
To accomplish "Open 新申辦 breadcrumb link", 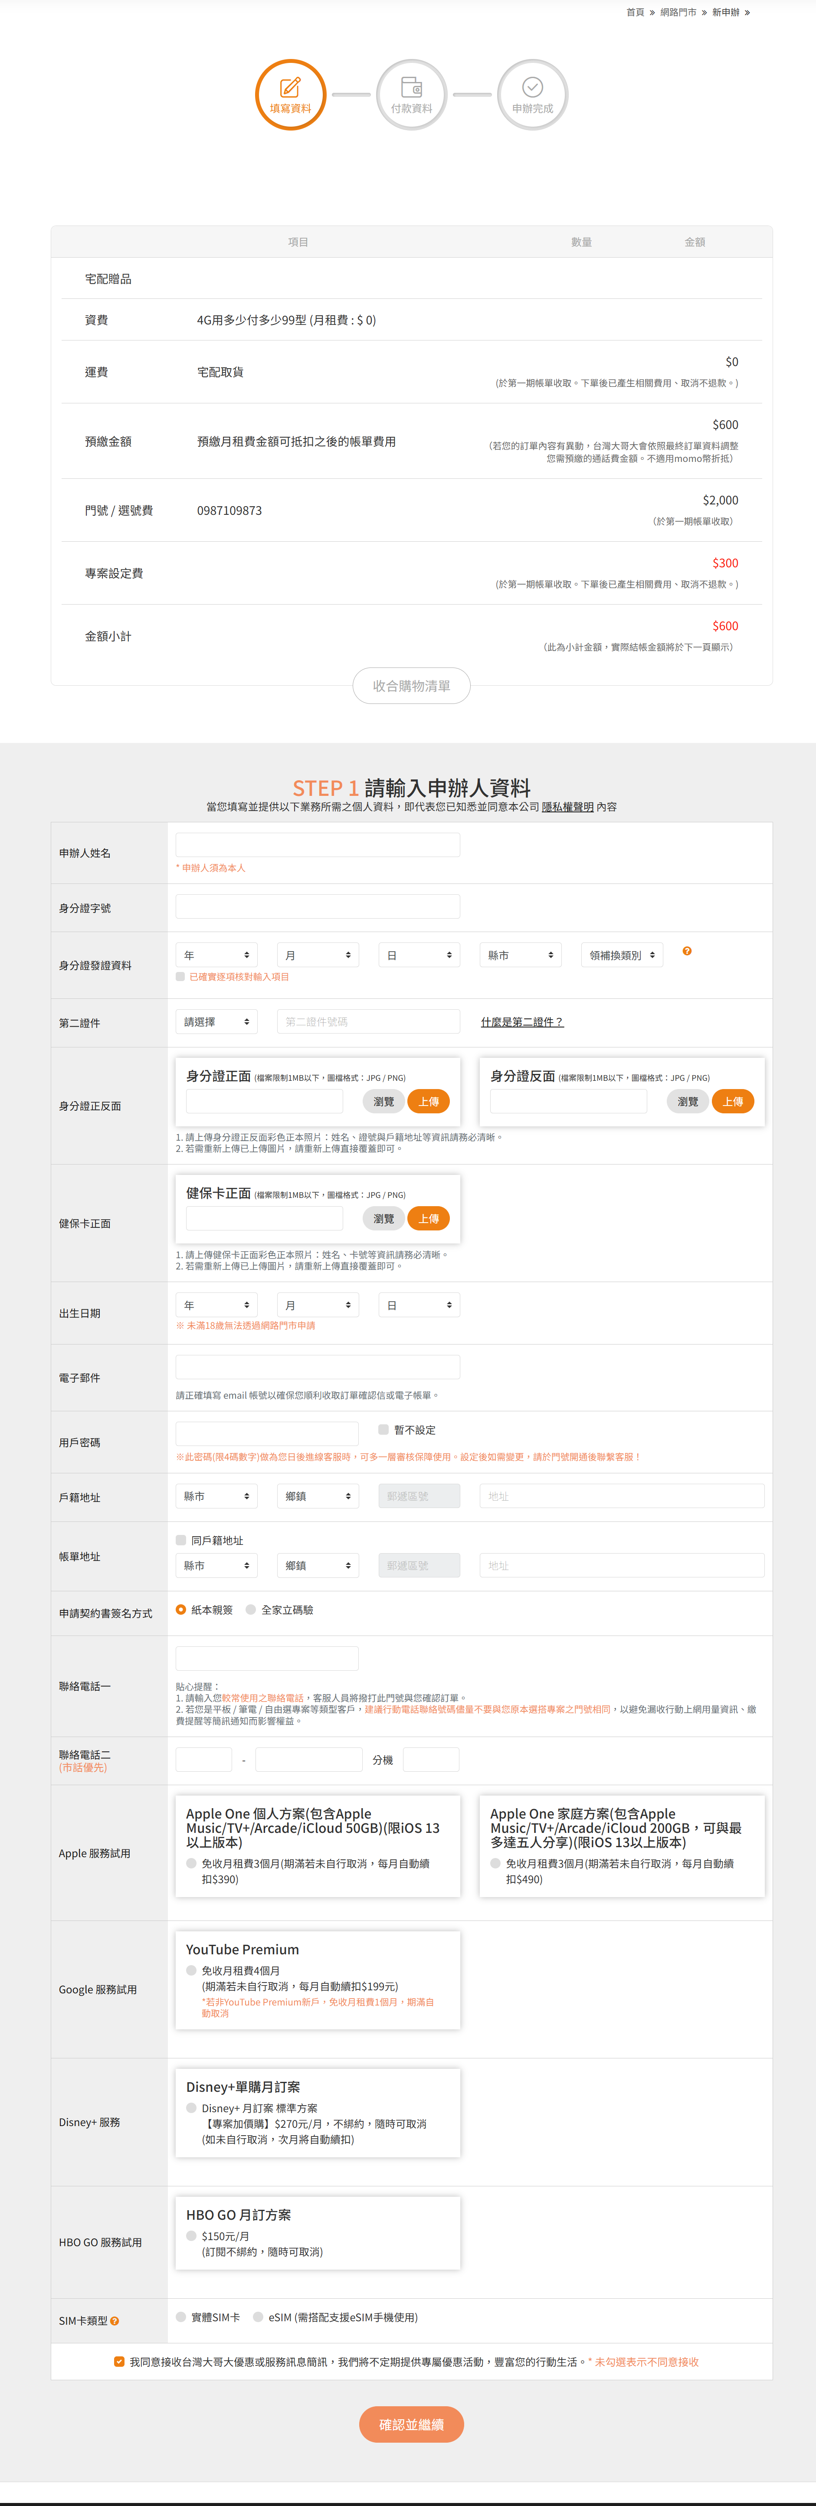I will [x=725, y=13].
